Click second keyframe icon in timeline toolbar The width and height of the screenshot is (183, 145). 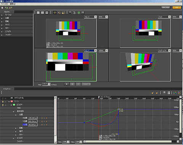click(157, 93)
